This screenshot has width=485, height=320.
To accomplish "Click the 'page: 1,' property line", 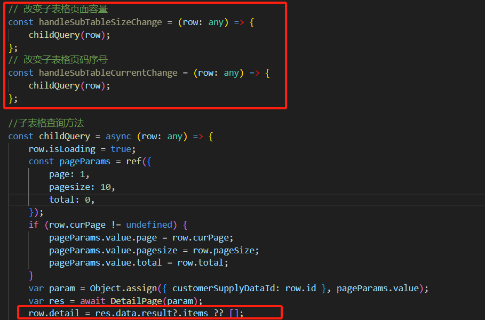I will point(69,174).
